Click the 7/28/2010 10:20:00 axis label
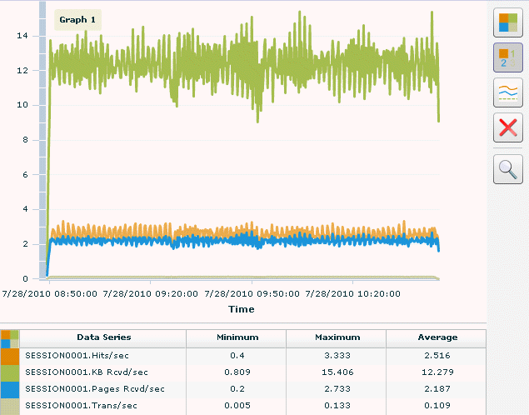This screenshot has width=529, height=415. (x=352, y=294)
